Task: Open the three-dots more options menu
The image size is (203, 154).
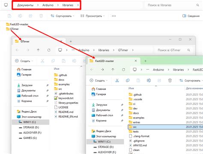Action: pos(114,16)
